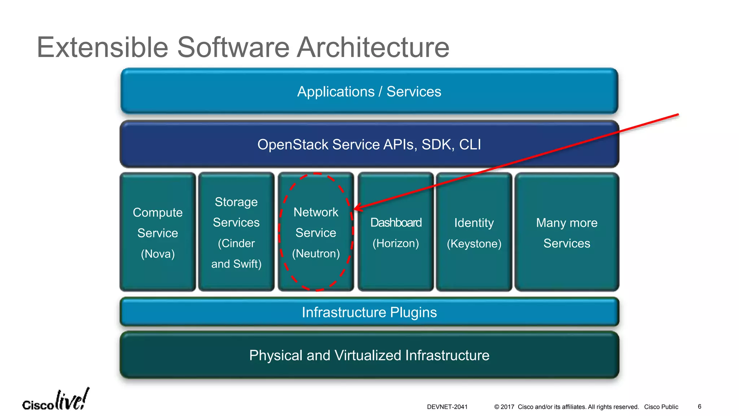Image resolution: width=739 pixels, height=416 pixels.
Task: Click the Identity (Keystone) box
Action: [x=474, y=233]
